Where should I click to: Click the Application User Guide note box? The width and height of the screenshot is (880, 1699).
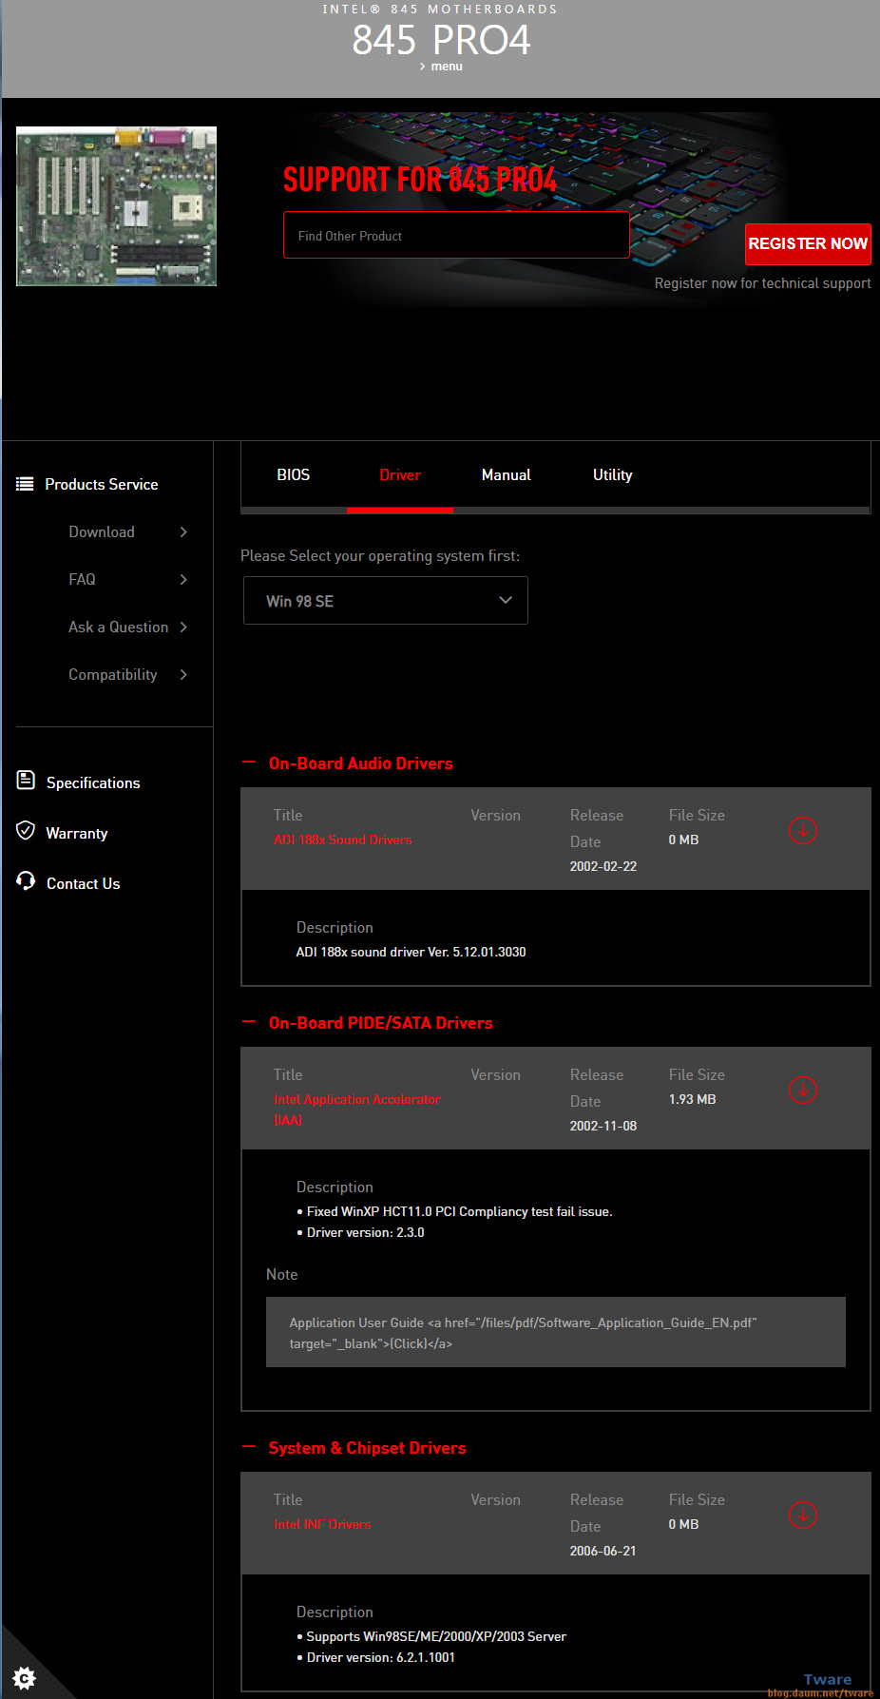(556, 1332)
